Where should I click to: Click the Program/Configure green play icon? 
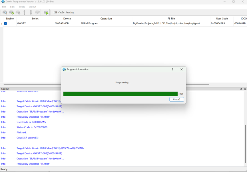tap(46, 13)
